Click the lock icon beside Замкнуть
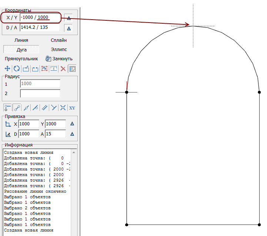Viewport: 267px width, 236px height. click(x=48, y=58)
